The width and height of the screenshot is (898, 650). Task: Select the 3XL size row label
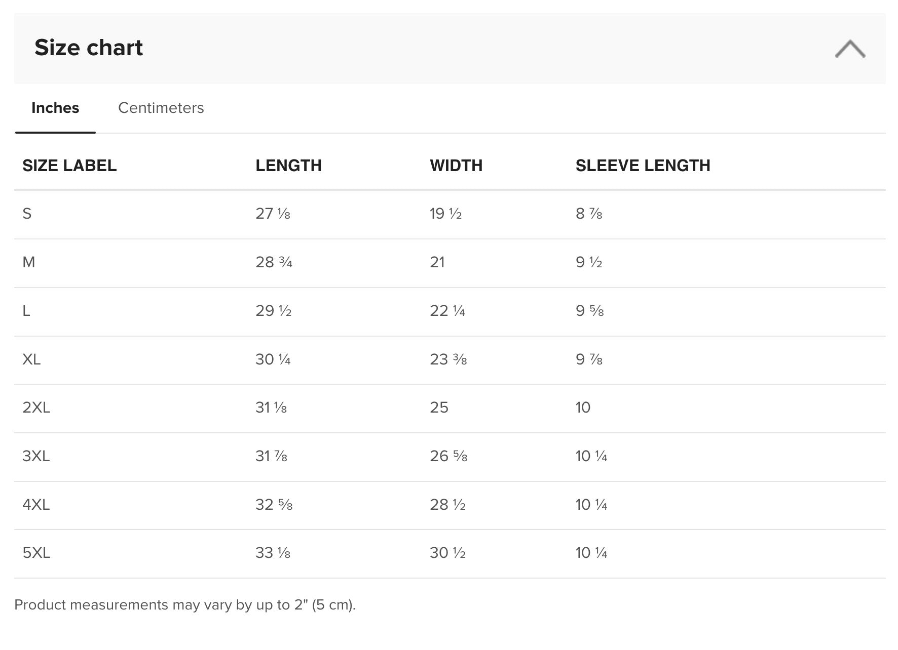click(x=36, y=456)
